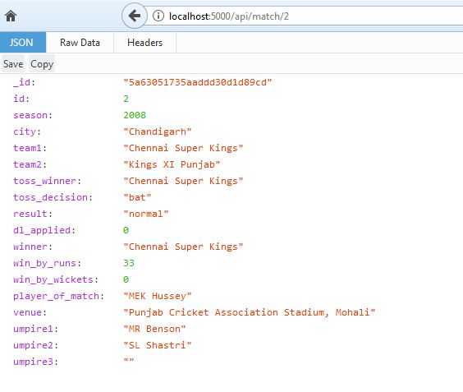Select the season key label

(33, 115)
